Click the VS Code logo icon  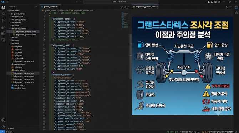pyautogui.click(x=2, y=2)
